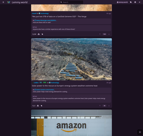Open the Amazon building thumbnail image

(x=71, y=123)
